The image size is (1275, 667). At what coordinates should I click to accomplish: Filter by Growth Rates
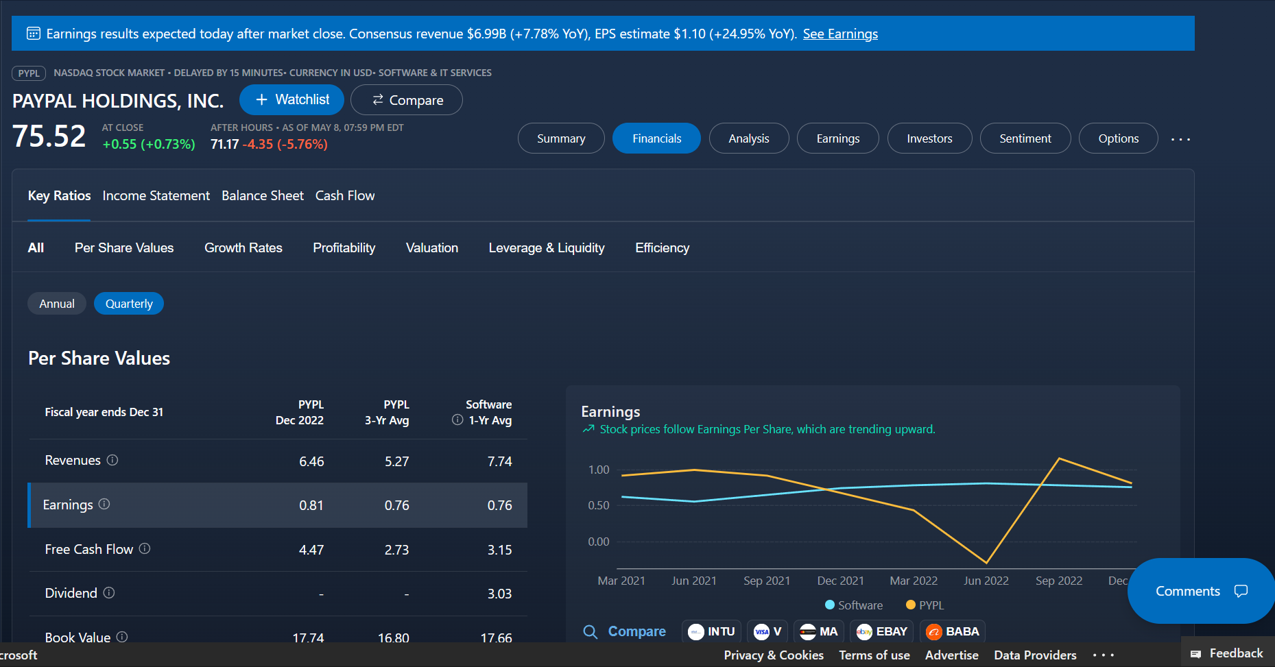[243, 248]
